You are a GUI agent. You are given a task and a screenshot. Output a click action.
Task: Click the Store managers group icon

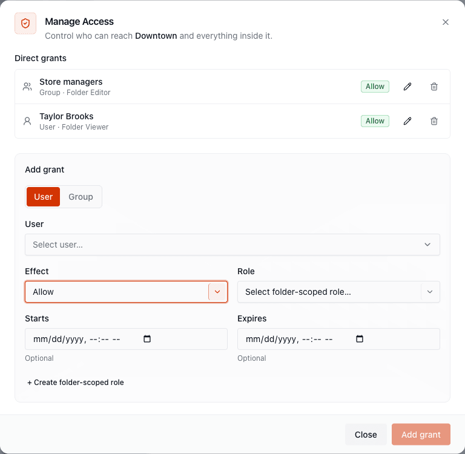(x=27, y=87)
